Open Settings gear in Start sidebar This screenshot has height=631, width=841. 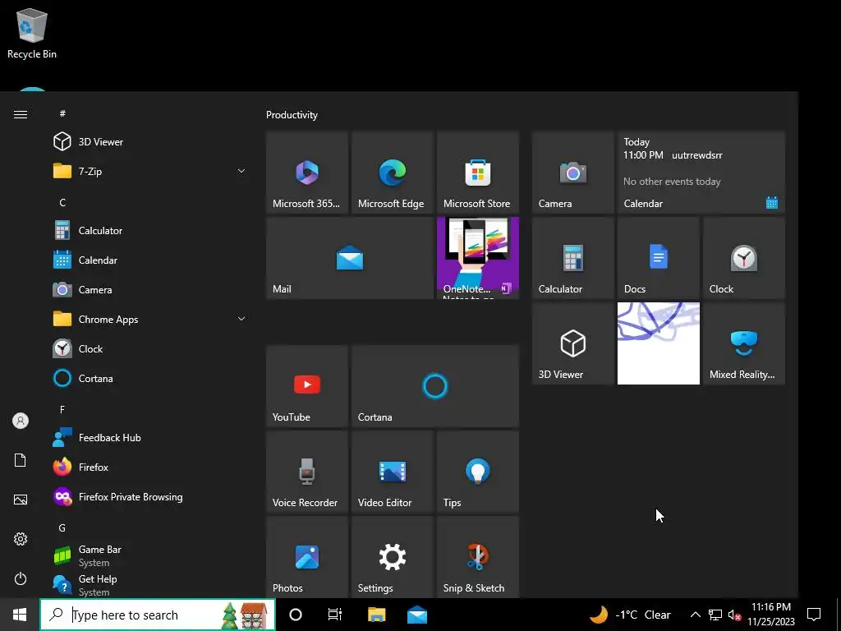(x=21, y=539)
